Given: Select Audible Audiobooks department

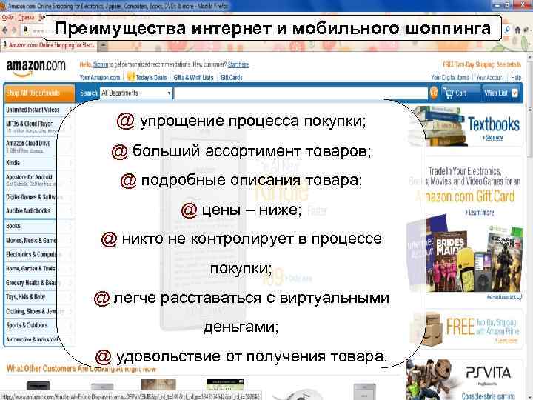Looking at the screenshot, I should (x=28, y=211).
